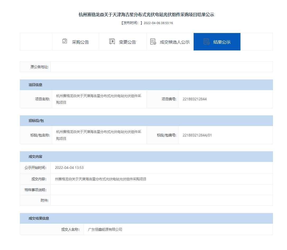Select the 招标段/包 section header
The image size is (287, 250).
click(x=36, y=121)
